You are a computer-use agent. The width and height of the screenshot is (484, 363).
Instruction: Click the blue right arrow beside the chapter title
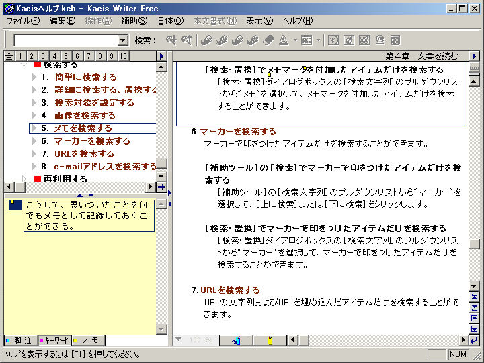point(475,56)
